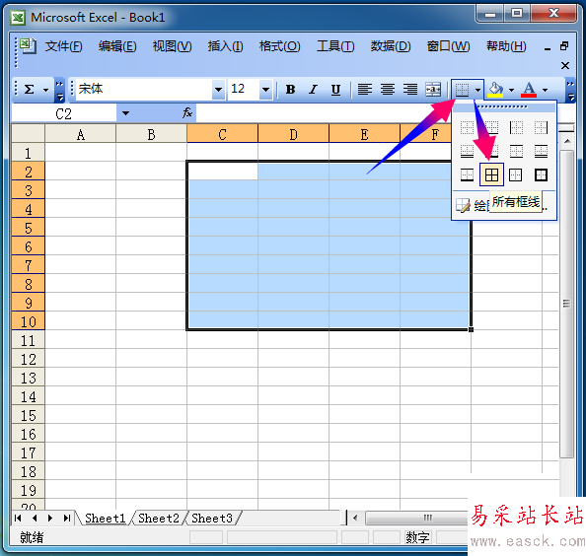Go to first sheet using tab navigation
The height and width of the screenshot is (556, 586).
[x=18, y=518]
